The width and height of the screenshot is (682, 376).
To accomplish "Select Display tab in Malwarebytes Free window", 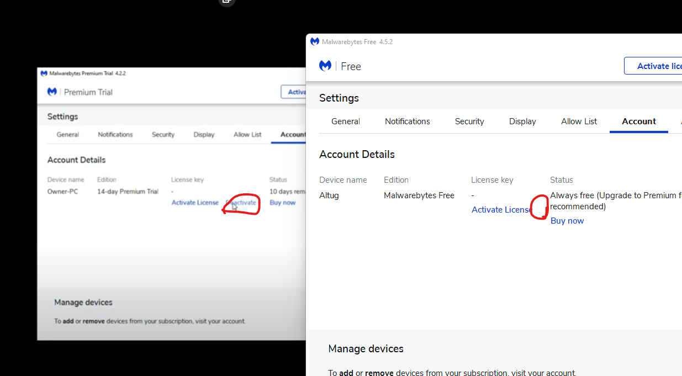I will [x=522, y=121].
